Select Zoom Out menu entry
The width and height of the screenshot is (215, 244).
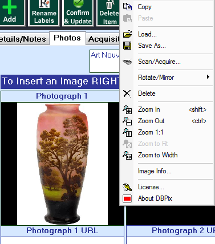point(167,121)
